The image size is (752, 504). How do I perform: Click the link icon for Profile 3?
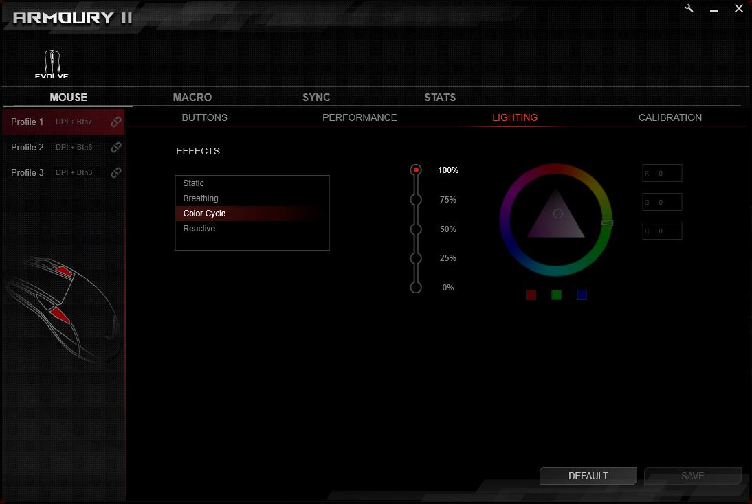(x=115, y=172)
